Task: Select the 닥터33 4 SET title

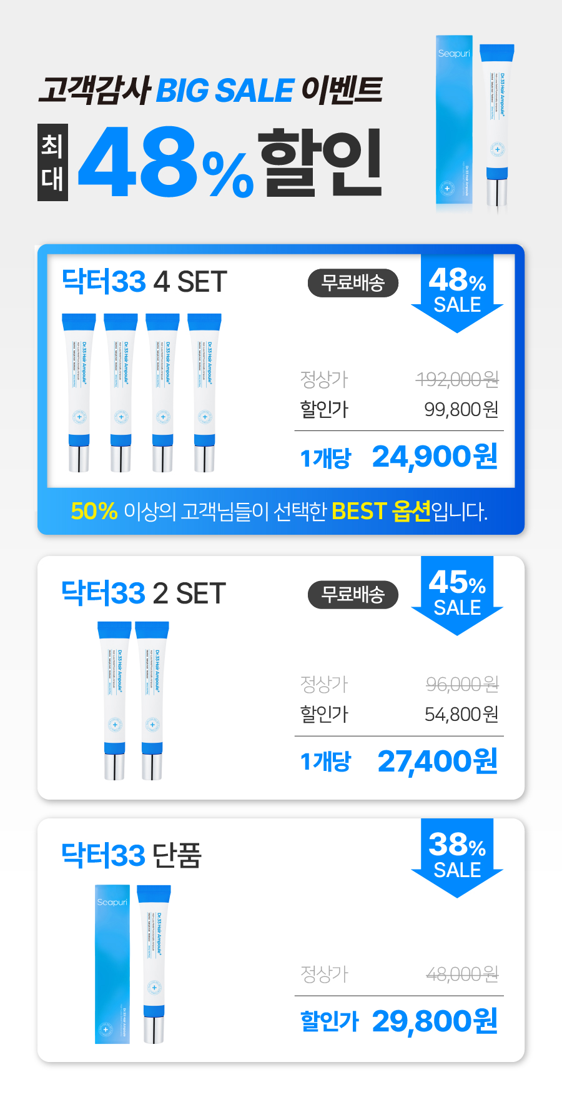Action: pyautogui.click(x=144, y=282)
